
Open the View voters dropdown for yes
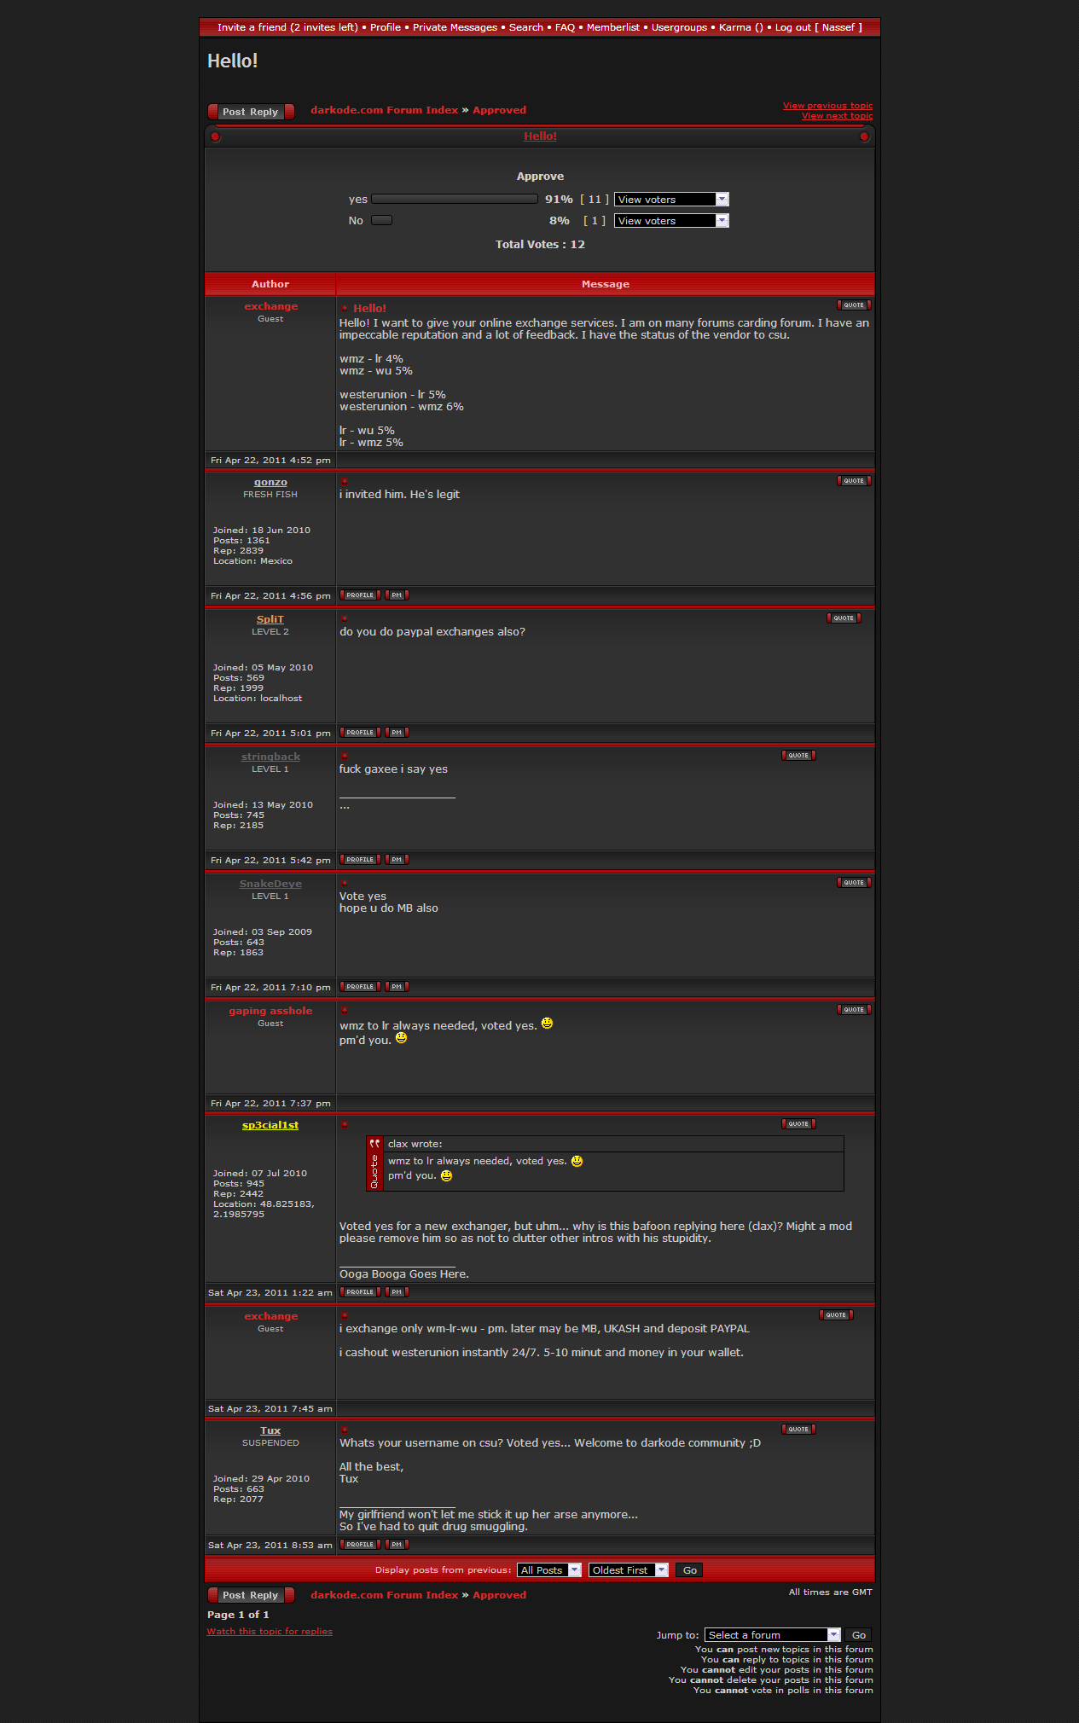pyautogui.click(x=671, y=200)
